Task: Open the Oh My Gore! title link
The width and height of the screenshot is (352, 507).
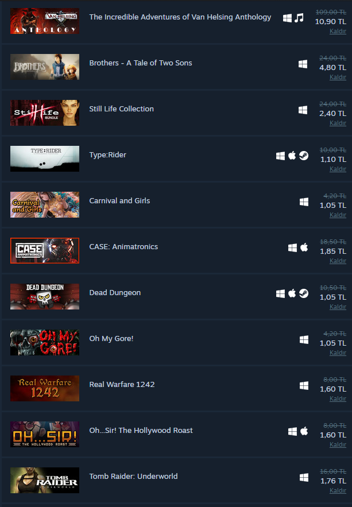Action: pos(111,339)
